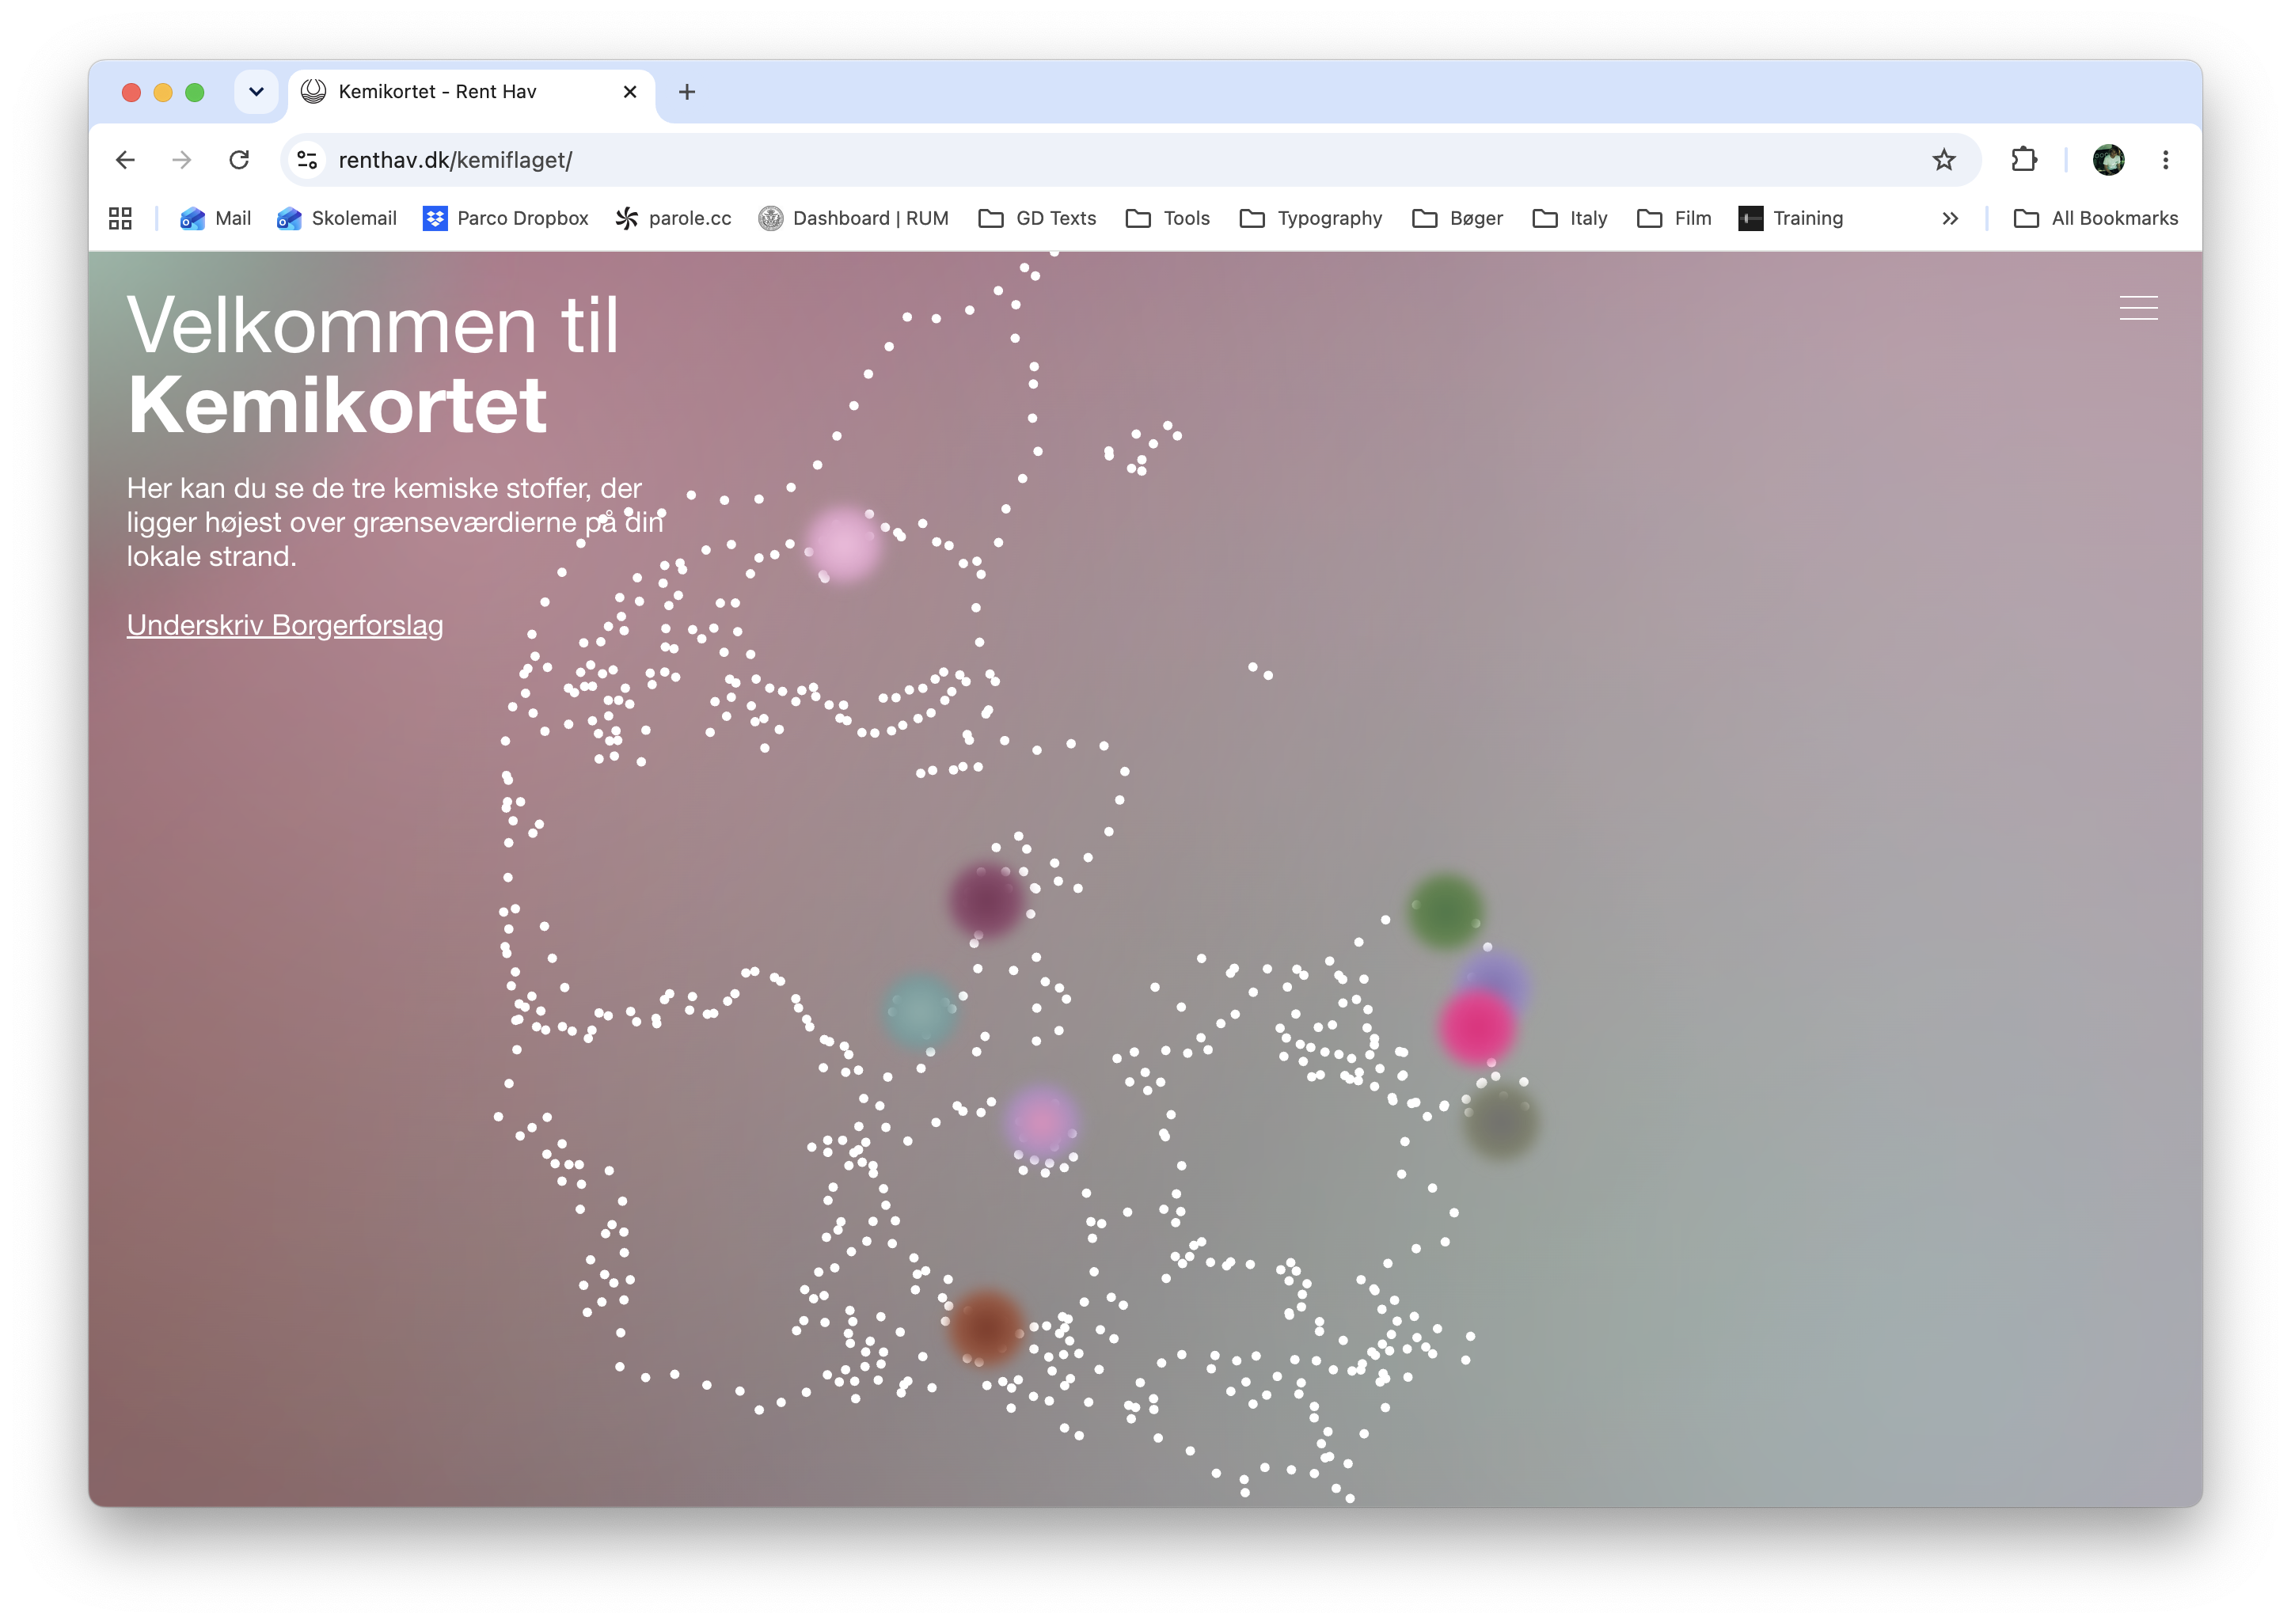Open the Skolemail bookmark
The height and width of the screenshot is (1624, 2291).
coord(336,218)
